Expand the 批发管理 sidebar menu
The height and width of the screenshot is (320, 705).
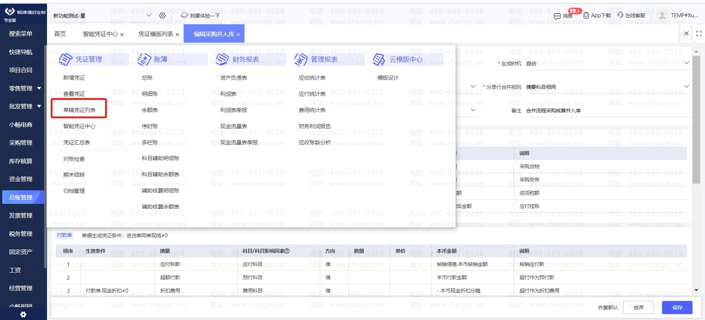click(x=39, y=106)
